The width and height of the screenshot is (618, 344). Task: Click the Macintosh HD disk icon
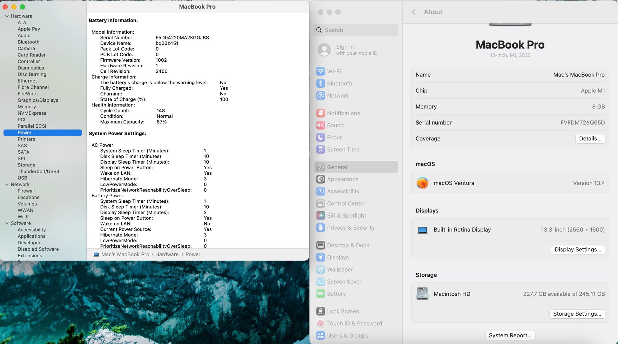click(422, 294)
